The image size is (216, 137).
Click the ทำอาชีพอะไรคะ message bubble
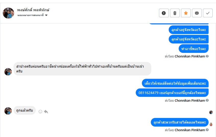pyautogui.click(x=194, y=49)
